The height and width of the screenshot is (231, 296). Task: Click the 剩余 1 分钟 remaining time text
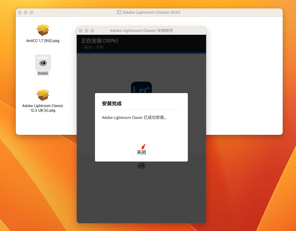[92, 47]
